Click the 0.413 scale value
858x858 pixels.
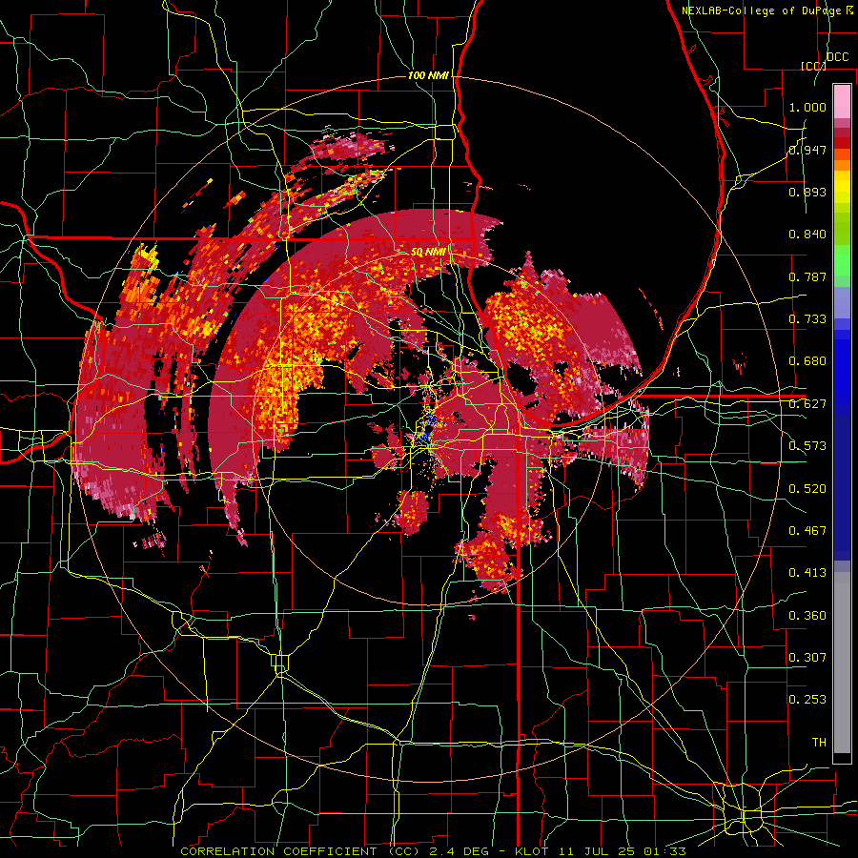point(807,573)
